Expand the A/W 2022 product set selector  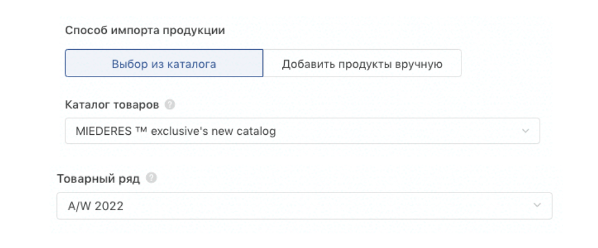tap(304, 206)
